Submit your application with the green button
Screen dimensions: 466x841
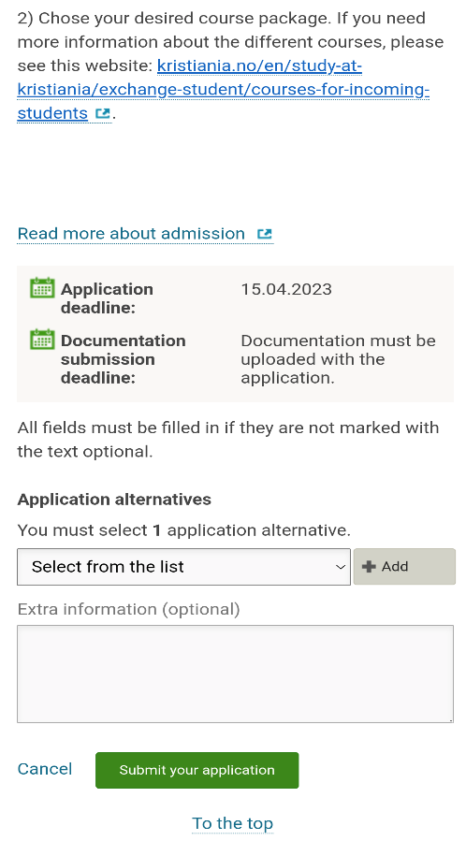[197, 770]
